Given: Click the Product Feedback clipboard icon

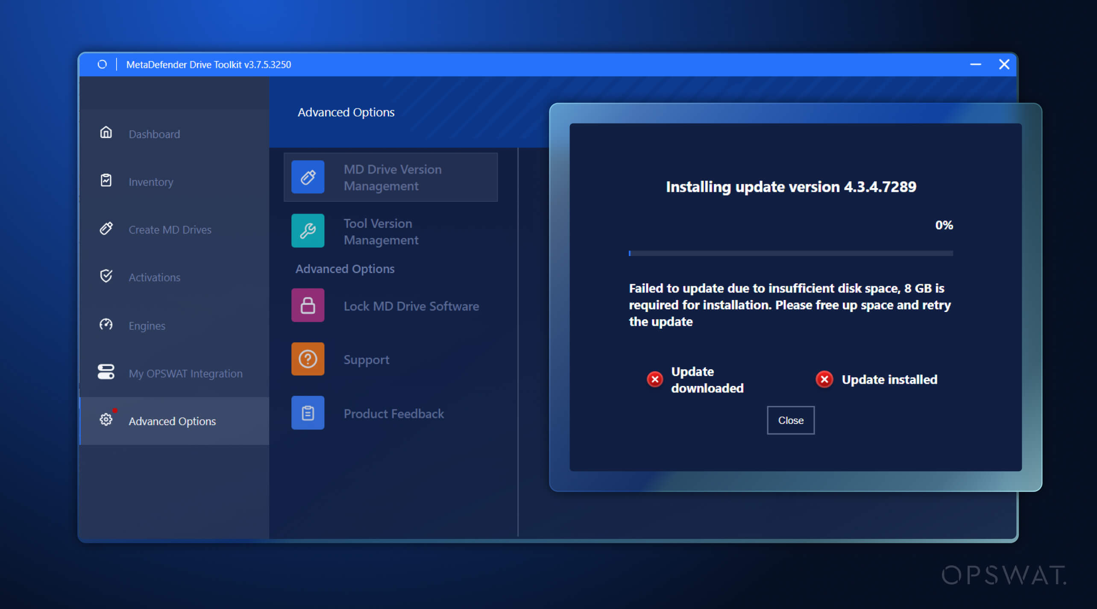Looking at the screenshot, I should [308, 412].
